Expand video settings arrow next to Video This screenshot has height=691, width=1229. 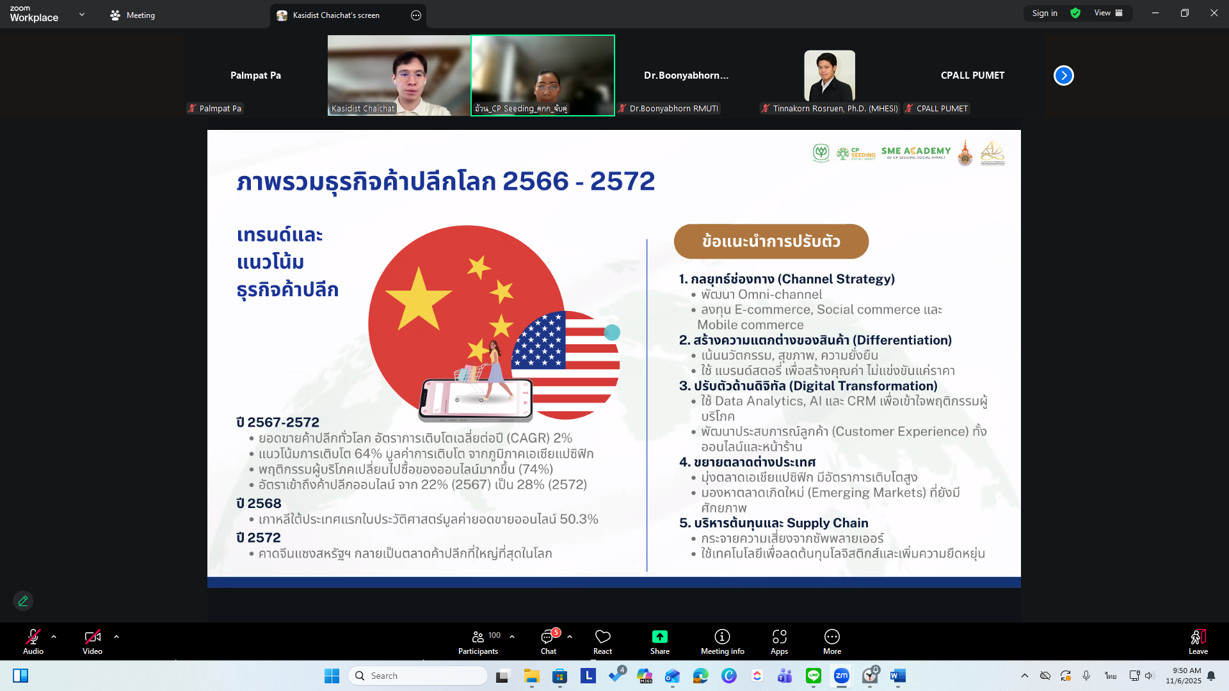tap(116, 637)
